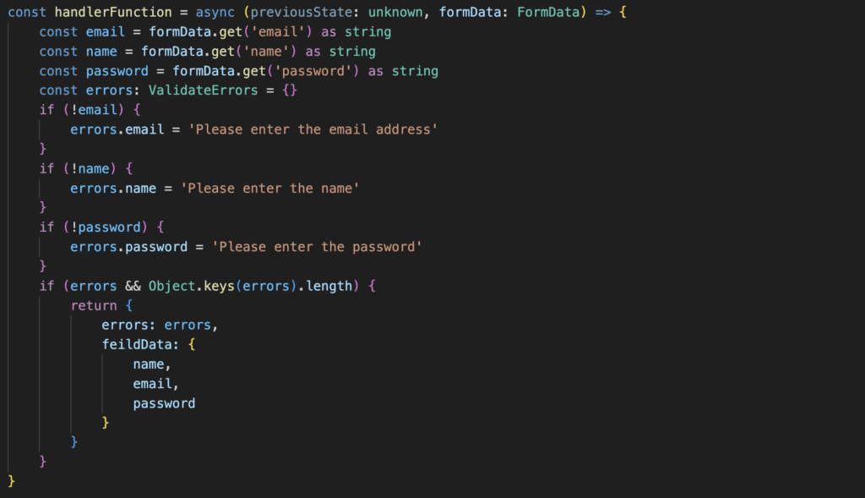The height and width of the screenshot is (498, 865).
Task: Click the unknown type keyword
Action: click(x=395, y=12)
